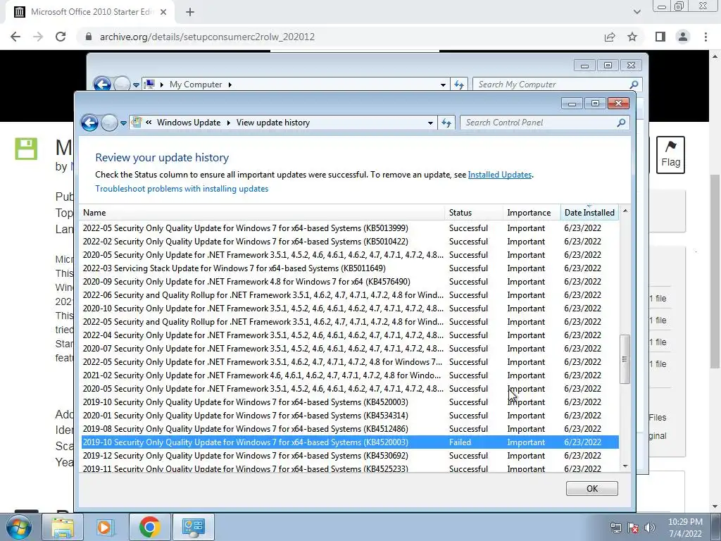Image resolution: width=721 pixels, height=541 pixels.
Task: Toggle the Chrome side panel icon
Action: coord(660,37)
